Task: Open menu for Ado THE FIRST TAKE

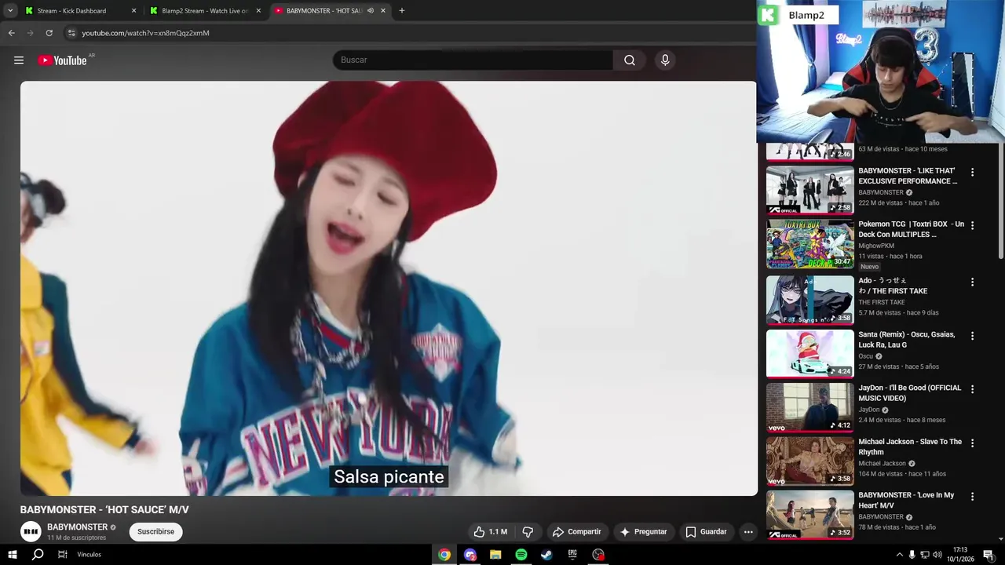Action: coord(972,282)
